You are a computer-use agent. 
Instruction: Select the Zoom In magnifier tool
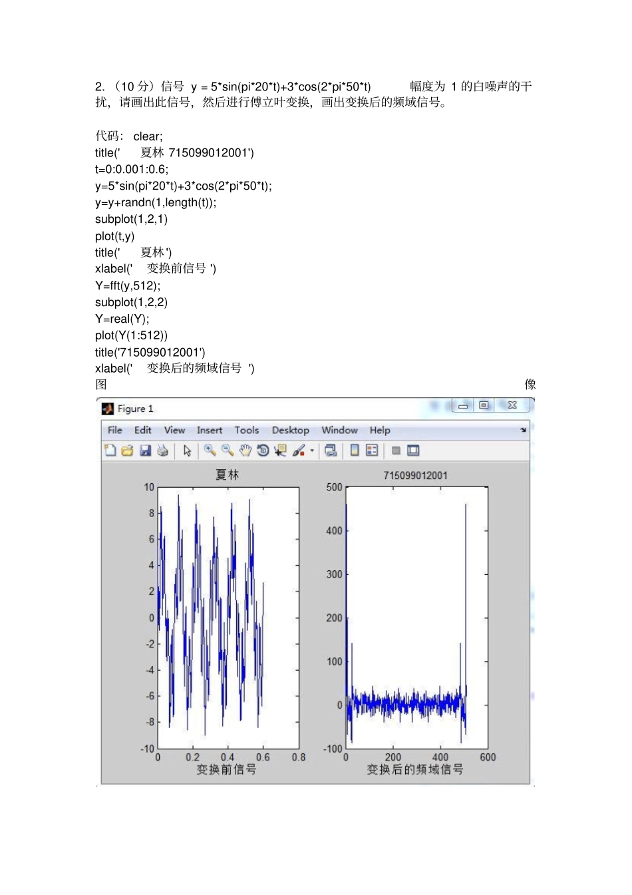point(210,450)
